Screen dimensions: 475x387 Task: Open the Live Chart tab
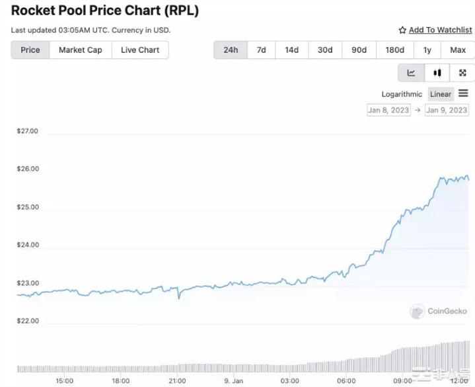[140, 50]
